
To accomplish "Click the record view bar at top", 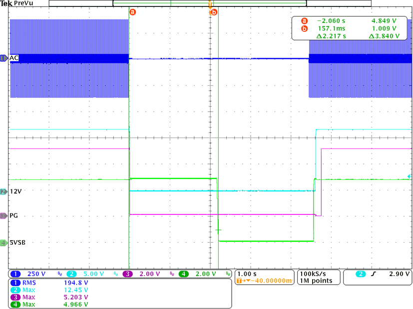I will tap(210, 3).
